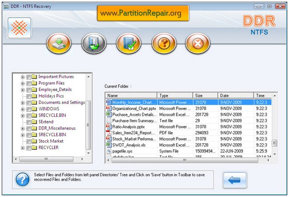Click the '294093' size value

coord(202,133)
